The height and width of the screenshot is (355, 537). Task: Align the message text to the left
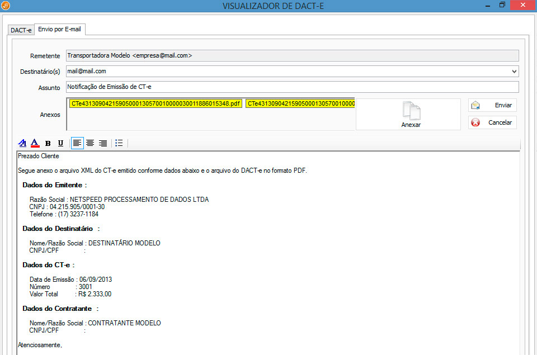(x=77, y=143)
